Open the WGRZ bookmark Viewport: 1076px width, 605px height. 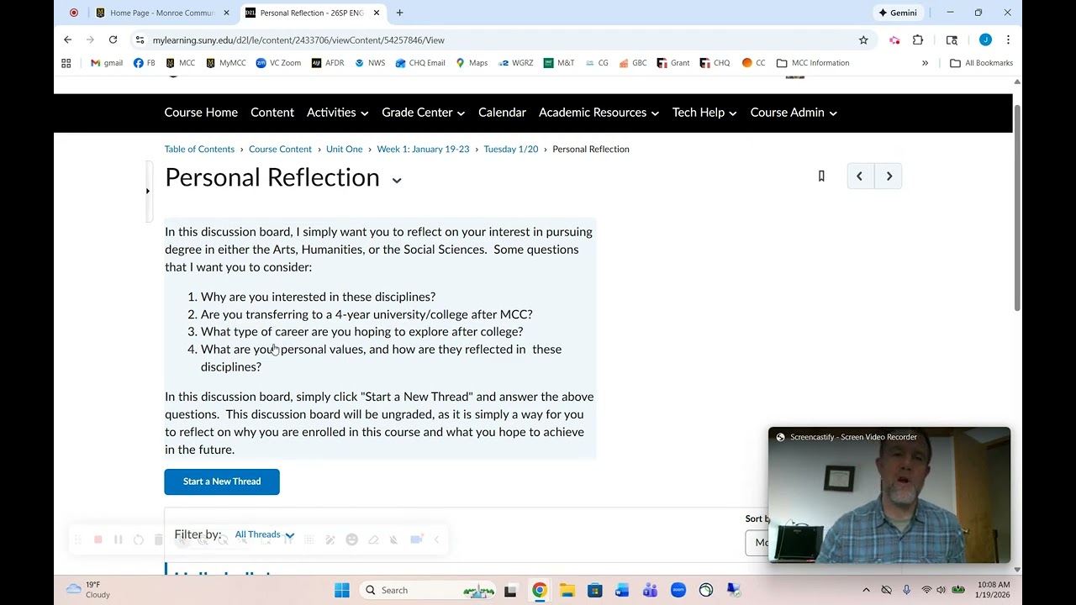pyautogui.click(x=515, y=63)
